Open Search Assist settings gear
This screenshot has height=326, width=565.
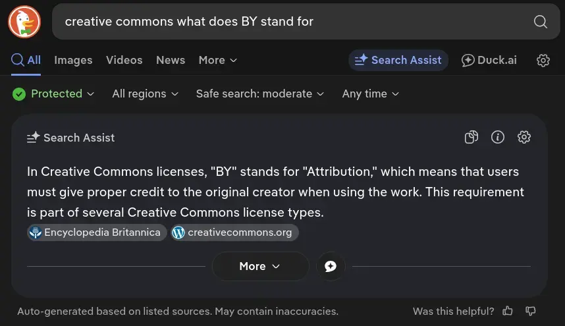coord(524,137)
